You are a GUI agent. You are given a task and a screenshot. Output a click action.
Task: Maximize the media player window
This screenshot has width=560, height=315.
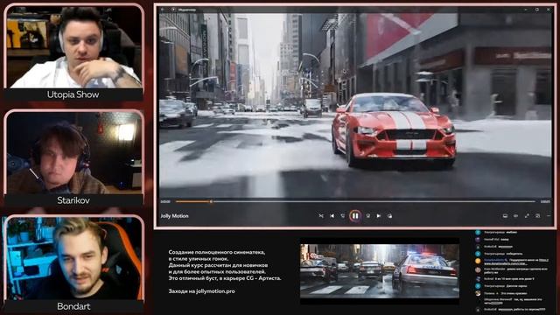tap(536, 10)
